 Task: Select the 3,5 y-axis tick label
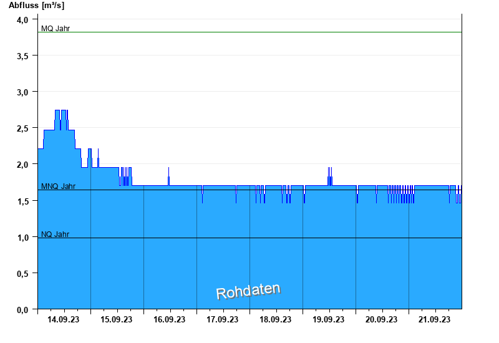coord(23,56)
